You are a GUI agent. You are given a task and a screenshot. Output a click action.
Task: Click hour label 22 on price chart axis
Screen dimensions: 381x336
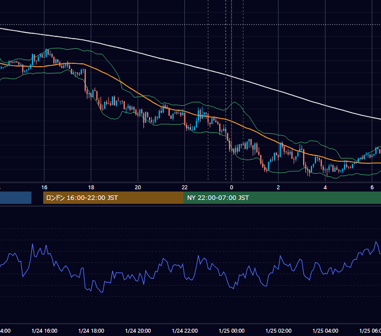click(185, 188)
